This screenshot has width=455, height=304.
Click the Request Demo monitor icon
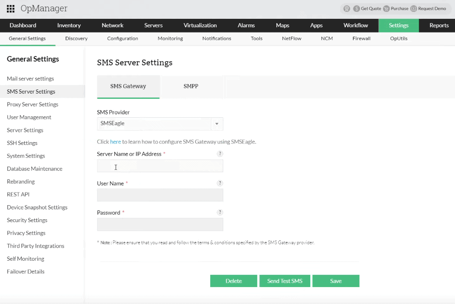(414, 9)
